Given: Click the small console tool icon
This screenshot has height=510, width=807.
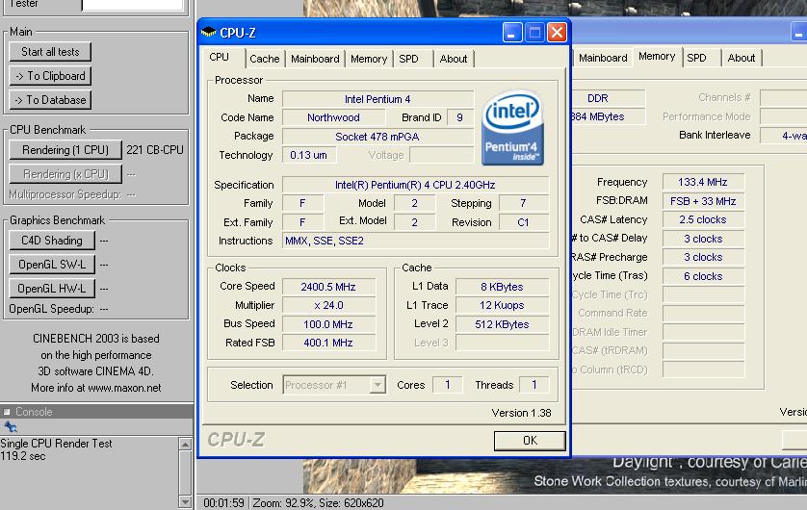Looking at the screenshot, I should point(11,426).
